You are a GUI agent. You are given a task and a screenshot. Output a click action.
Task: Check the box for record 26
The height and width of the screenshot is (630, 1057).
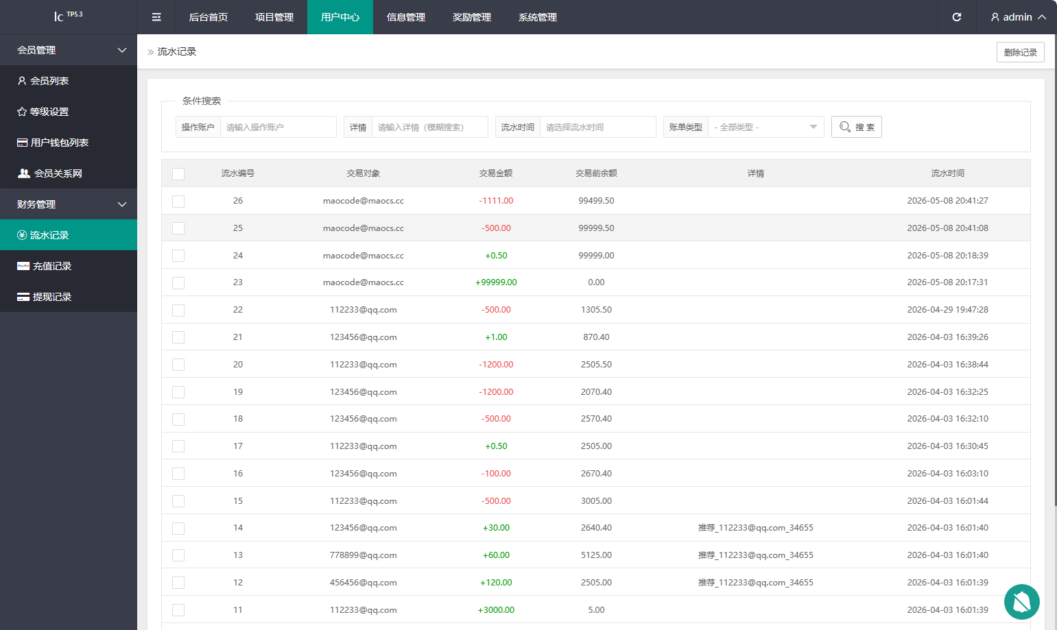pyautogui.click(x=178, y=201)
